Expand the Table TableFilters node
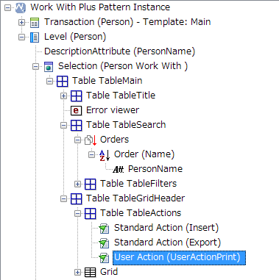 pos(77,184)
